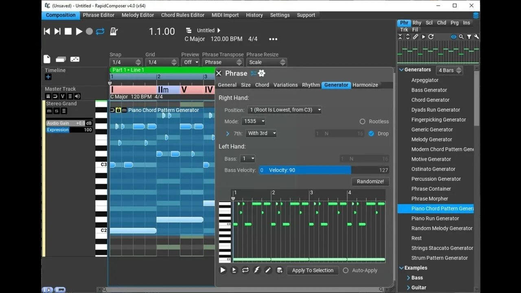The height and width of the screenshot is (293, 521).
Task: Close the Phrase dialog with the X
Action: (x=219, y=73)
